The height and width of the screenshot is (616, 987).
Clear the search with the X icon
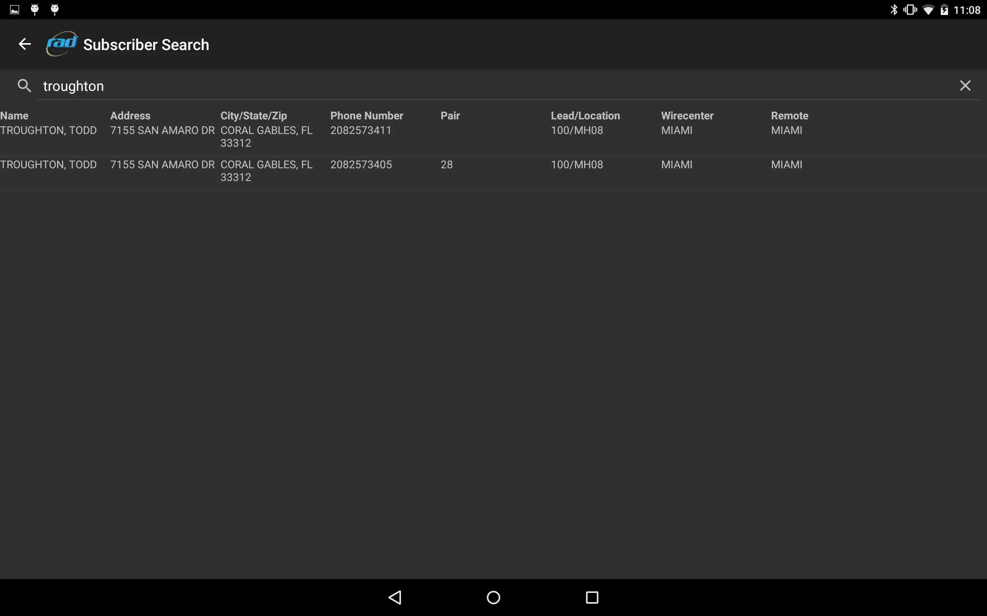tap(965, 85)
